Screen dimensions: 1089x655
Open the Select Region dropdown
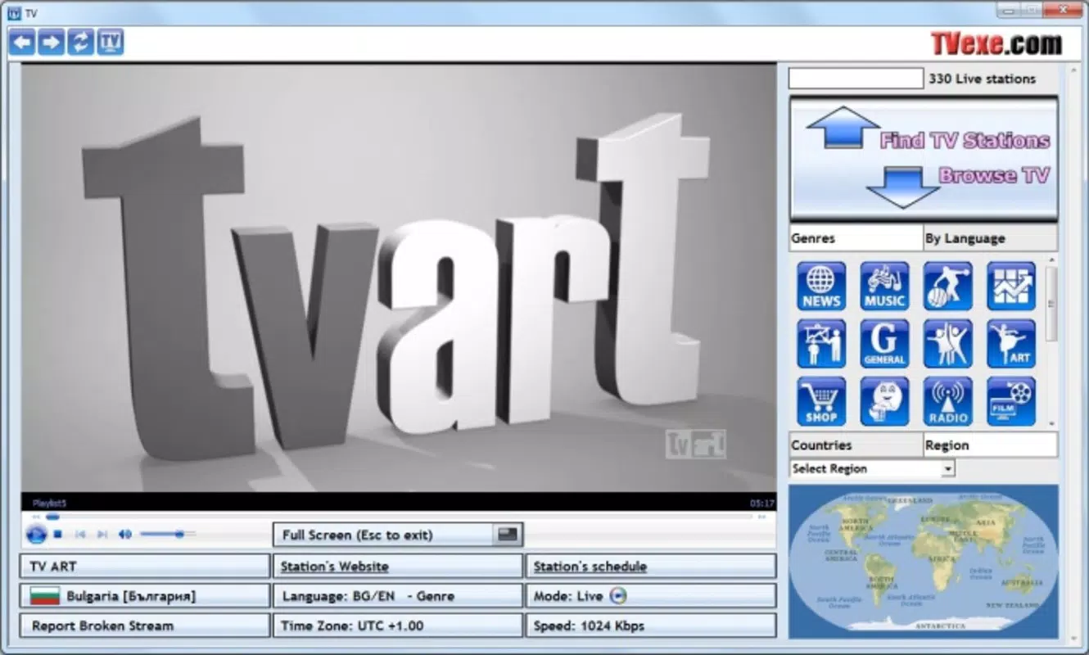[x=872, y=468]
